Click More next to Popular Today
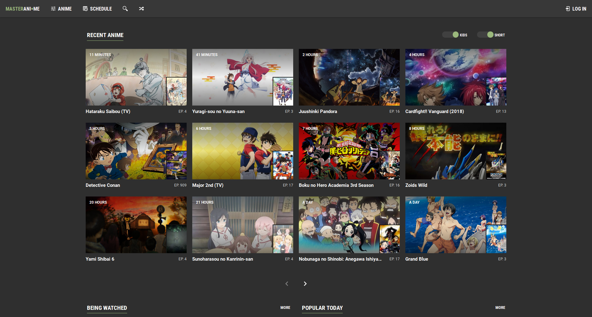The image size is (592, 317). [500, 308]
